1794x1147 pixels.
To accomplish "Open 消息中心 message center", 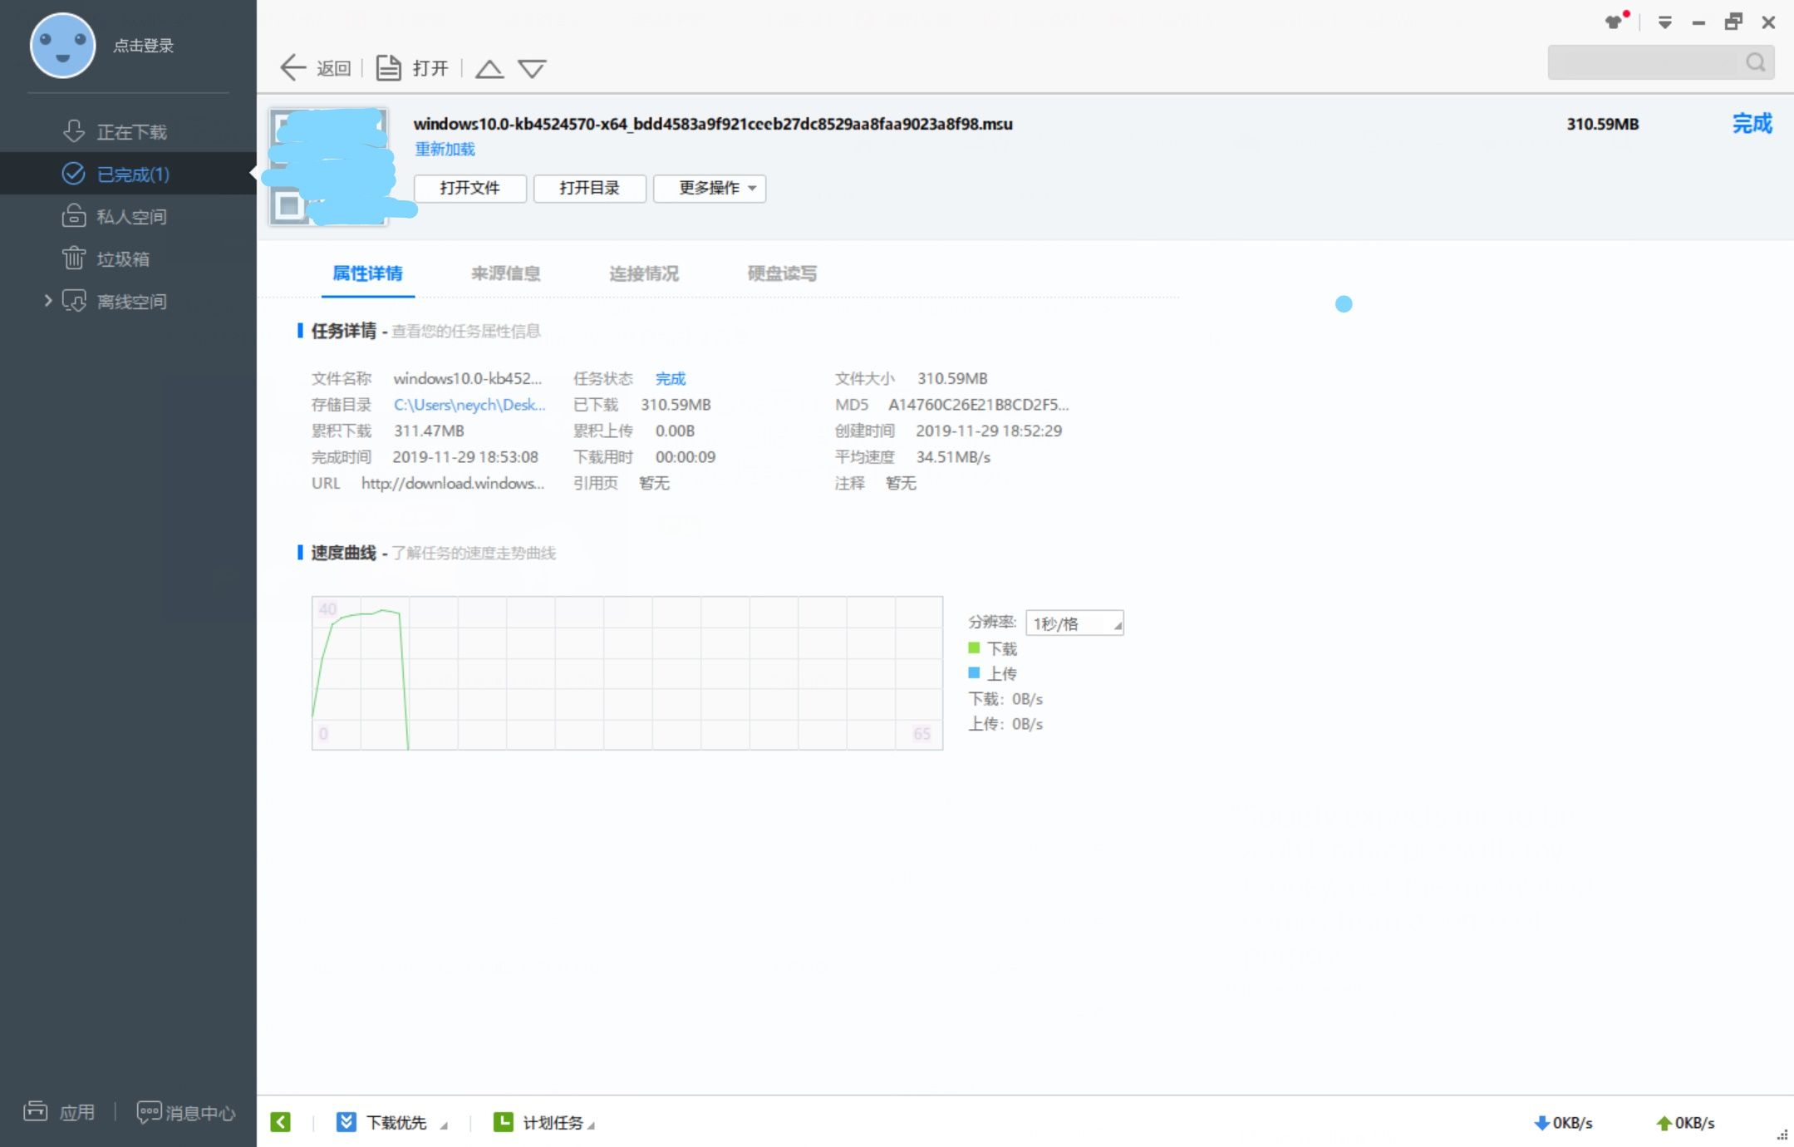I will 186,1112.
